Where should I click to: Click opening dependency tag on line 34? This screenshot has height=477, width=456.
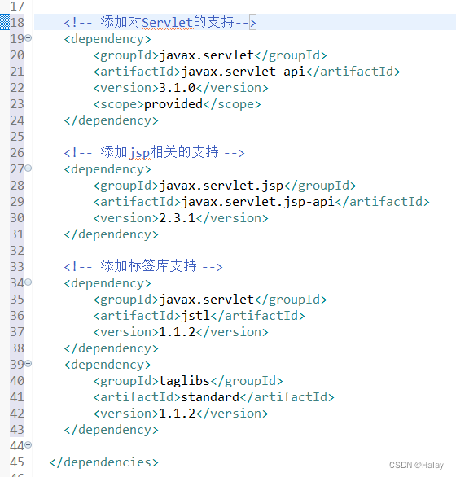click(x=107, y=283)
